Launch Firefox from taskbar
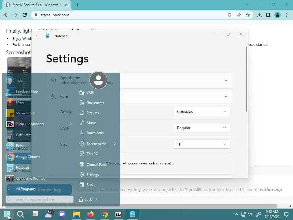 pos(90,214)
